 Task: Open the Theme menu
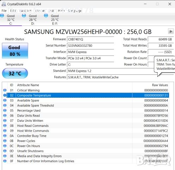click(x=40, y=11)
